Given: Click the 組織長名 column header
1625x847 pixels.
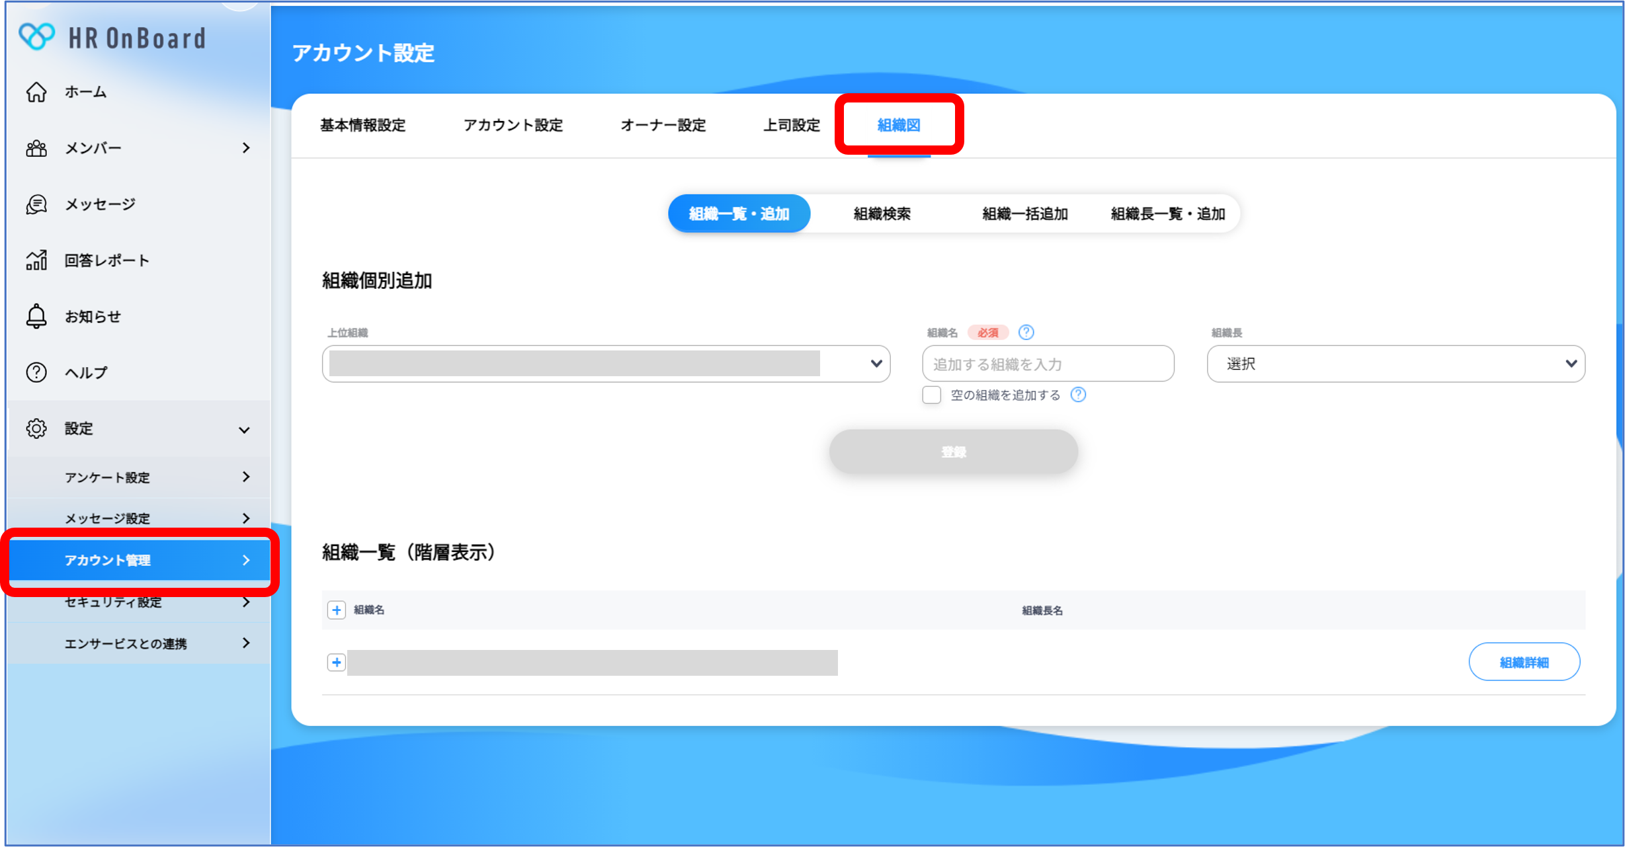Looking at the screenshot, I should (1042, 610).
